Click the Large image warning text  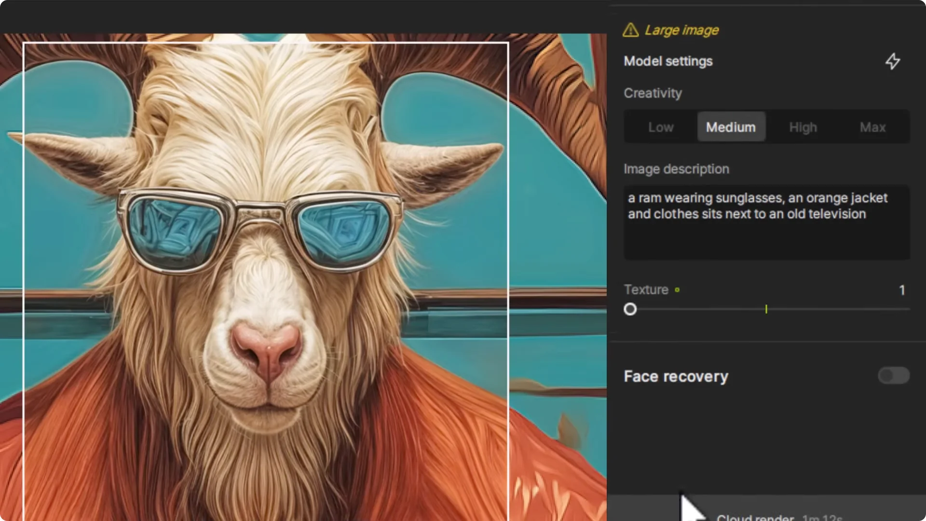(x=681, y=30)
